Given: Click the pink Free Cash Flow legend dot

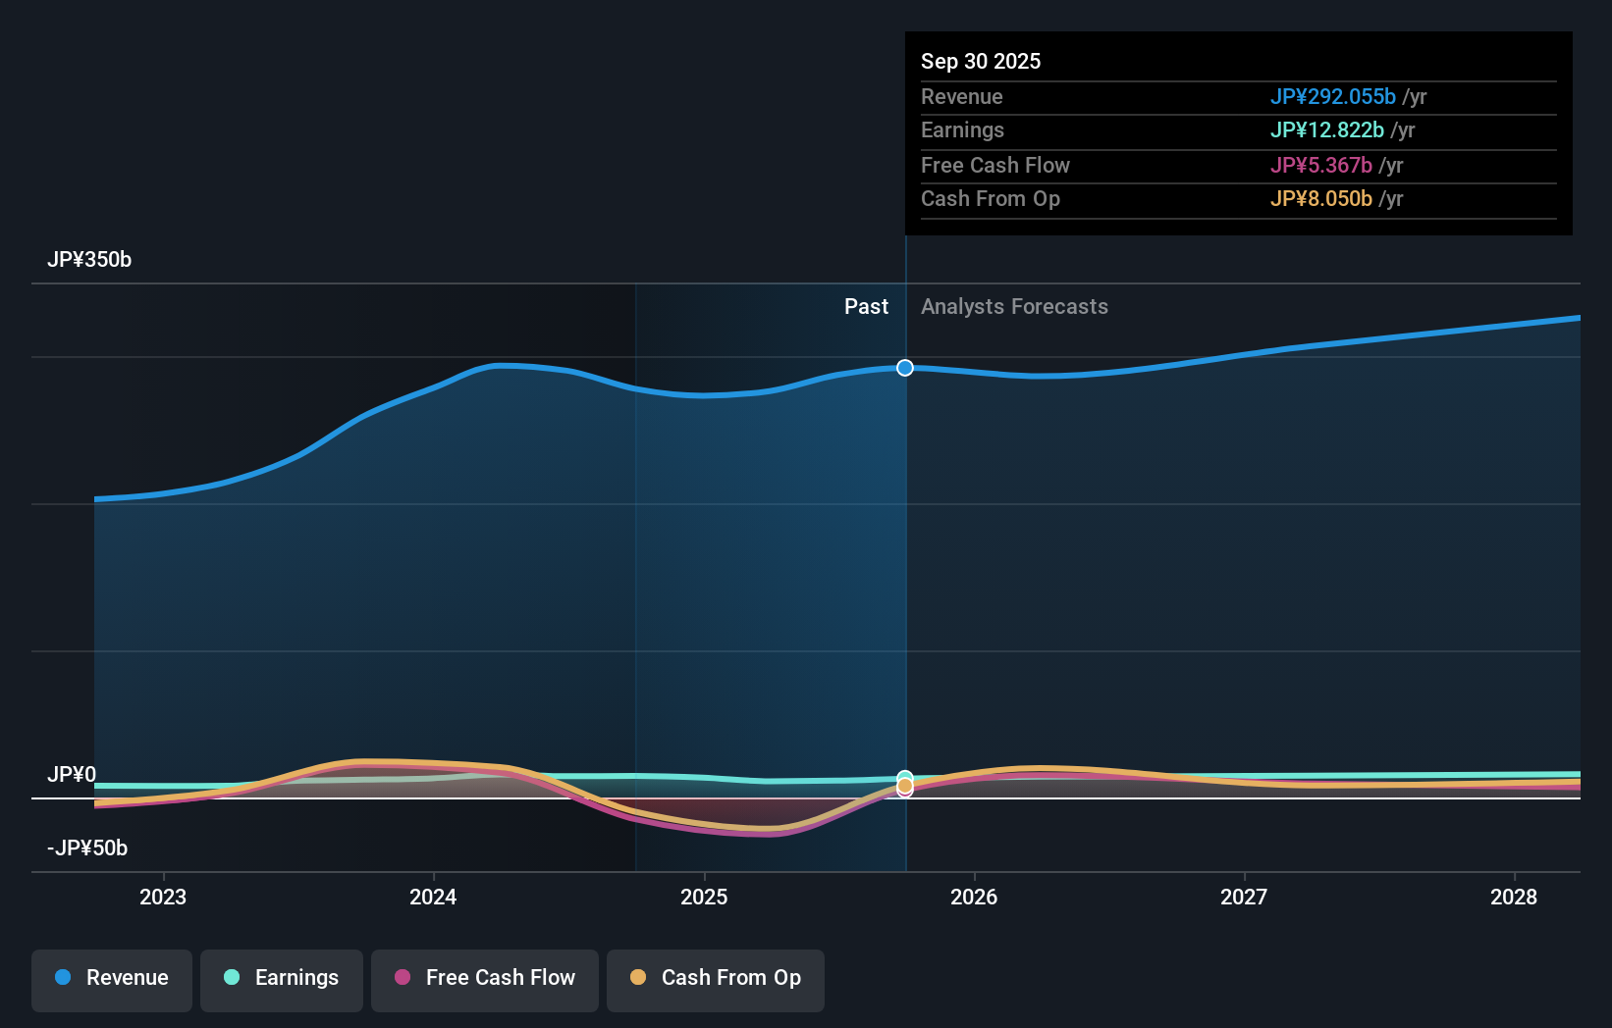Looking at the screenshot, I should pyautogui.click(x=404, y=978).
